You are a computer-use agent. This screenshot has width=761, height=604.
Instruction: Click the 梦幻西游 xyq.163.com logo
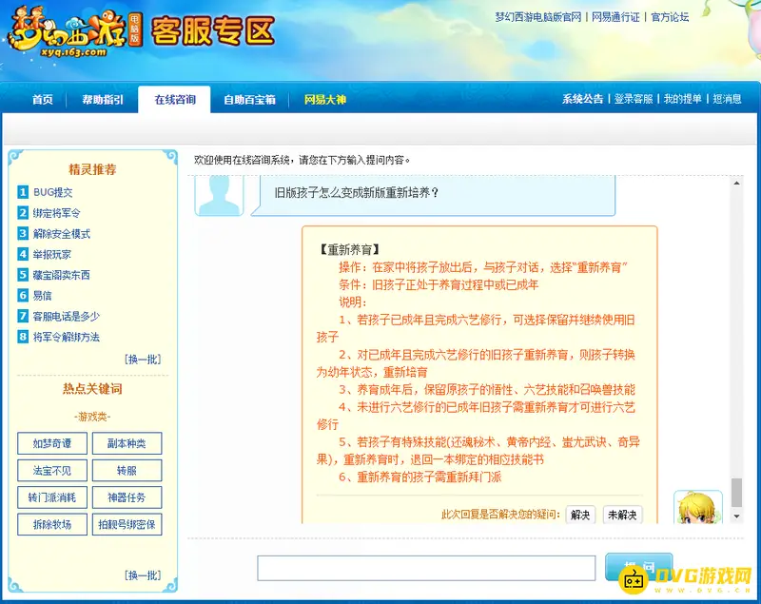pyautogui.click(x=75, y=32)
